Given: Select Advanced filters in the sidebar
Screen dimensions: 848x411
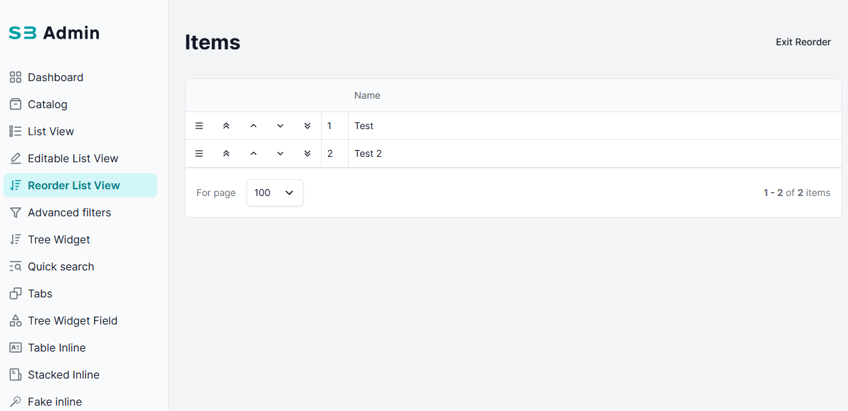Looking at the screenshot, I should pyautogui.click(x=80, y=212).
